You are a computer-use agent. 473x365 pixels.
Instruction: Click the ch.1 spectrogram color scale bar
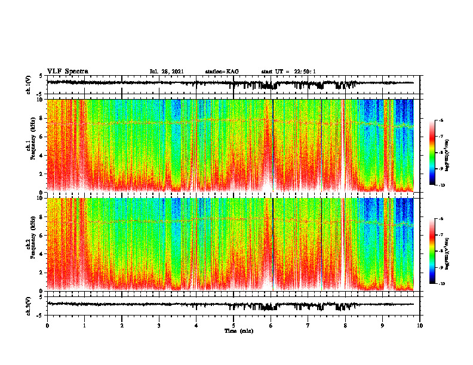click(432, 153)
